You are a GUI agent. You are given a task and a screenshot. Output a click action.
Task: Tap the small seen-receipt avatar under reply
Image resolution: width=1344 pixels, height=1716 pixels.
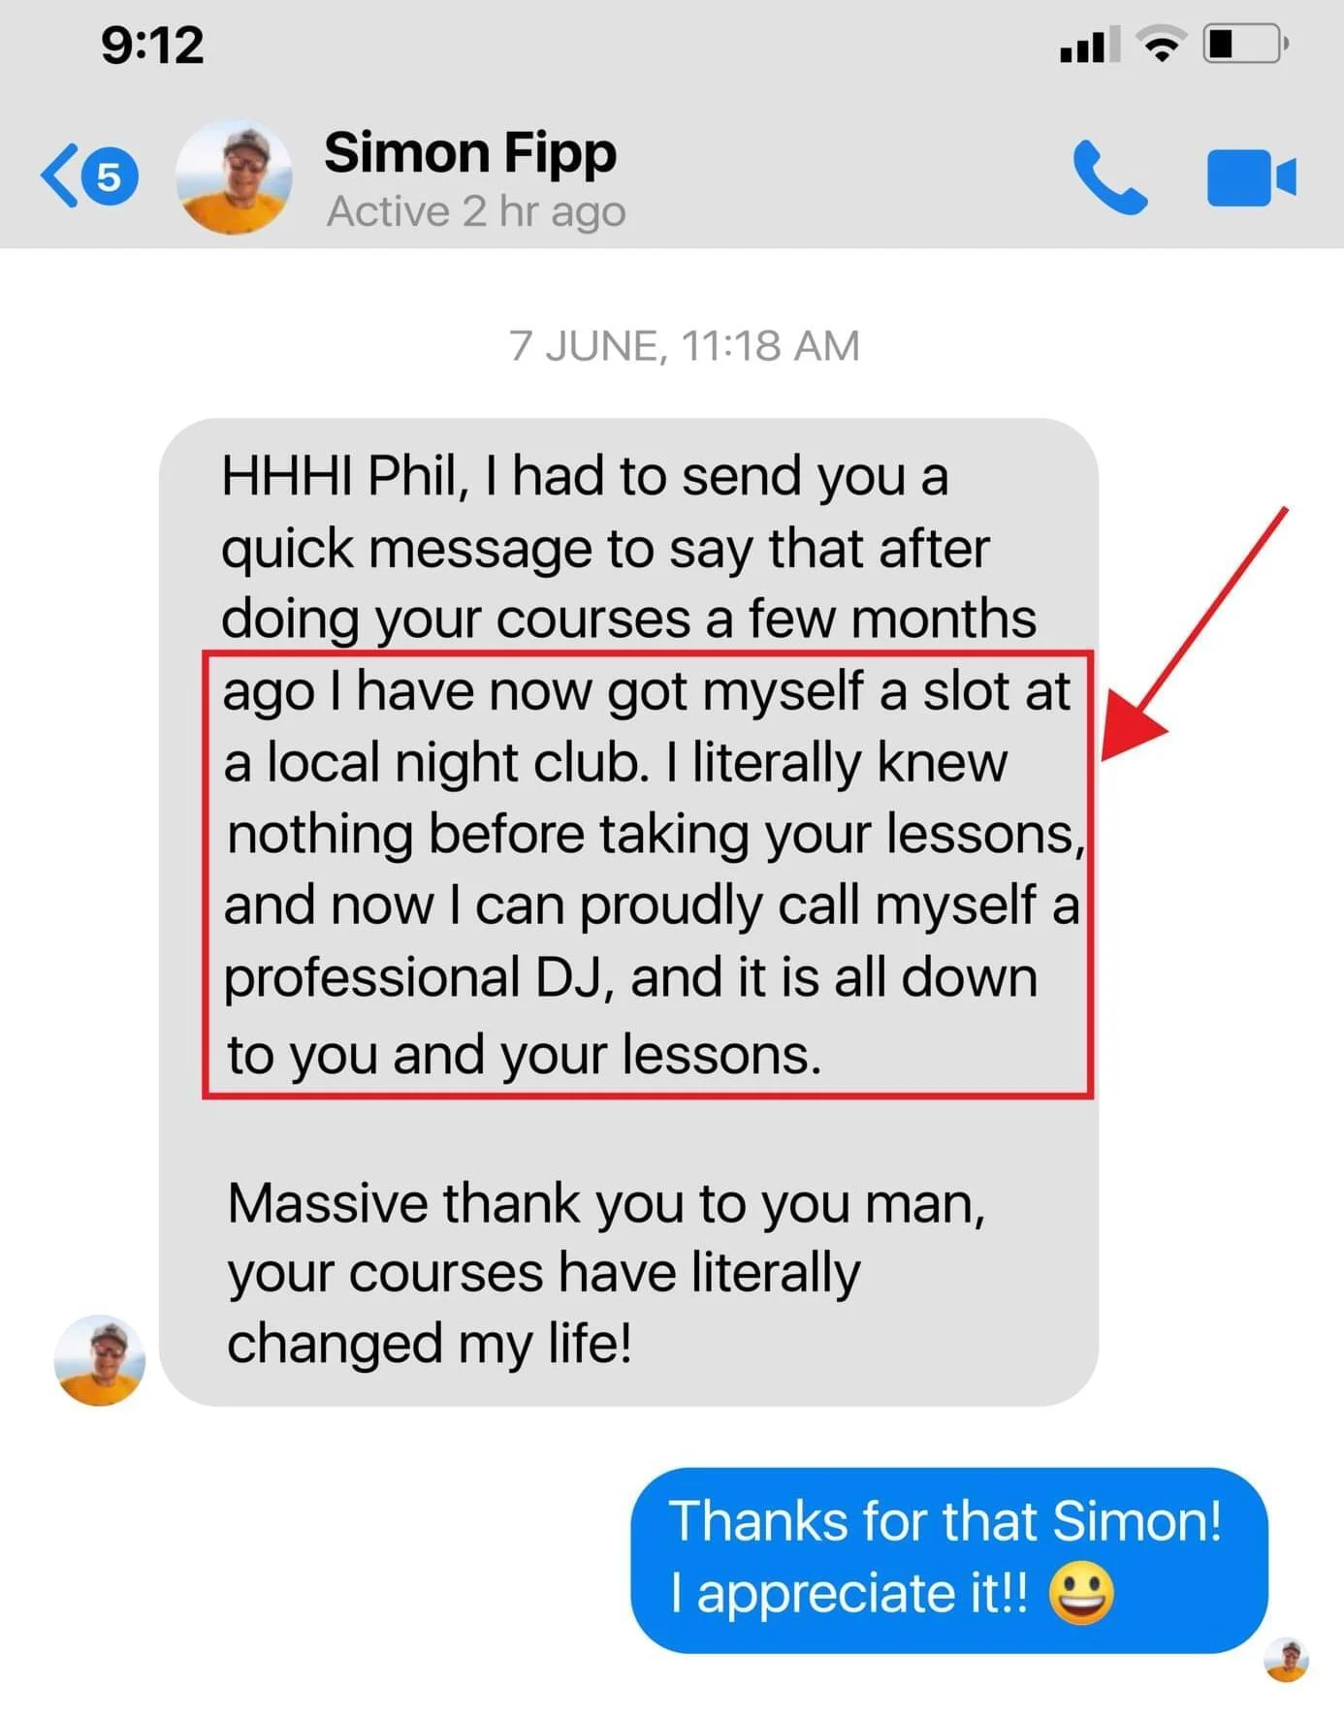(1286, 1660)
